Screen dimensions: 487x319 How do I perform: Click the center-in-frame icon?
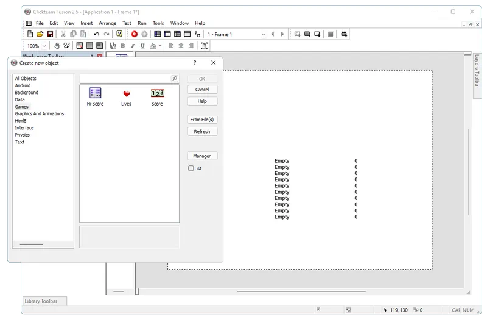point(204,46)
